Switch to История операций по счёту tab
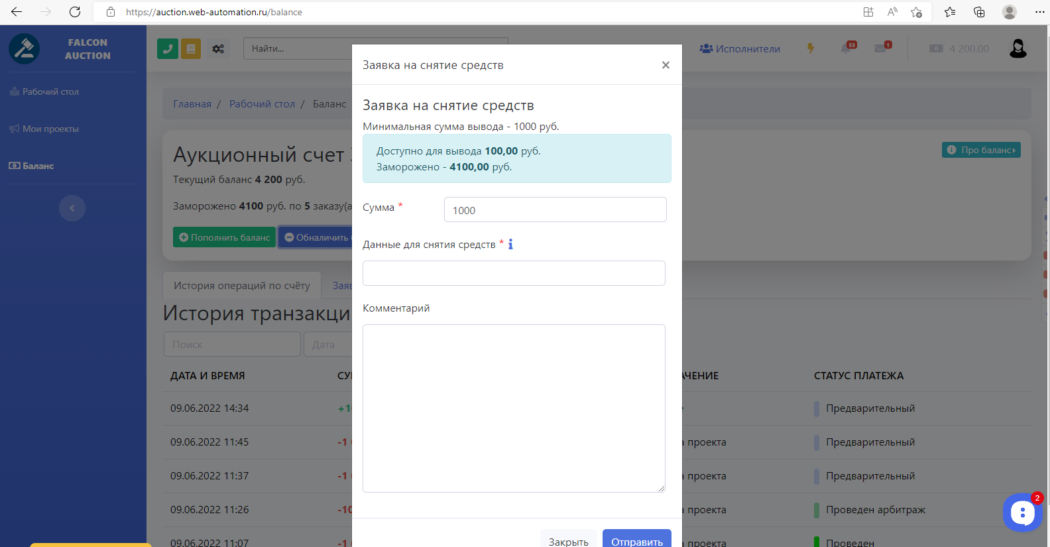This screenshot has width=1050, height=547. [x=241, y=286]
